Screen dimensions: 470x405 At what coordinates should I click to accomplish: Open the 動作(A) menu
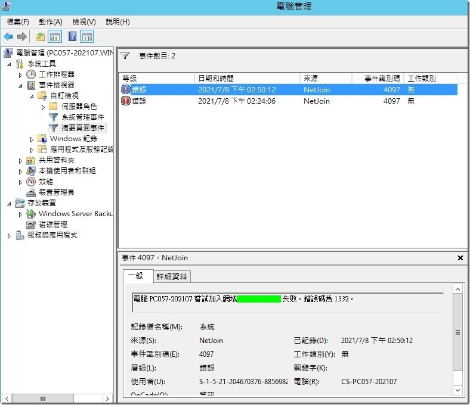click(51, 22)
